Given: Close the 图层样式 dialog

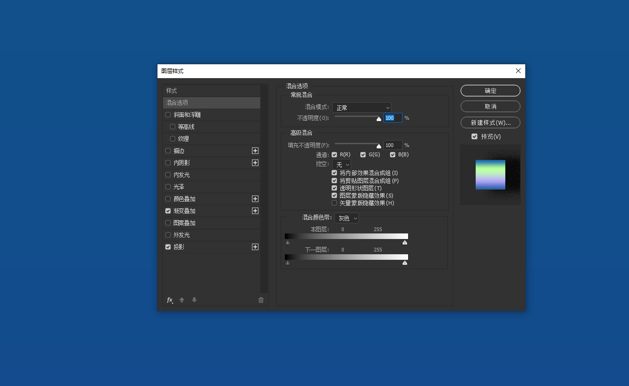Looking at the screenshot, I should click(518, 71).
